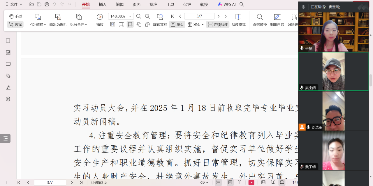The height and width of the screenshot is (186, 373).
Task: Click the print icon in the title bar
Action: coord(47,4)
